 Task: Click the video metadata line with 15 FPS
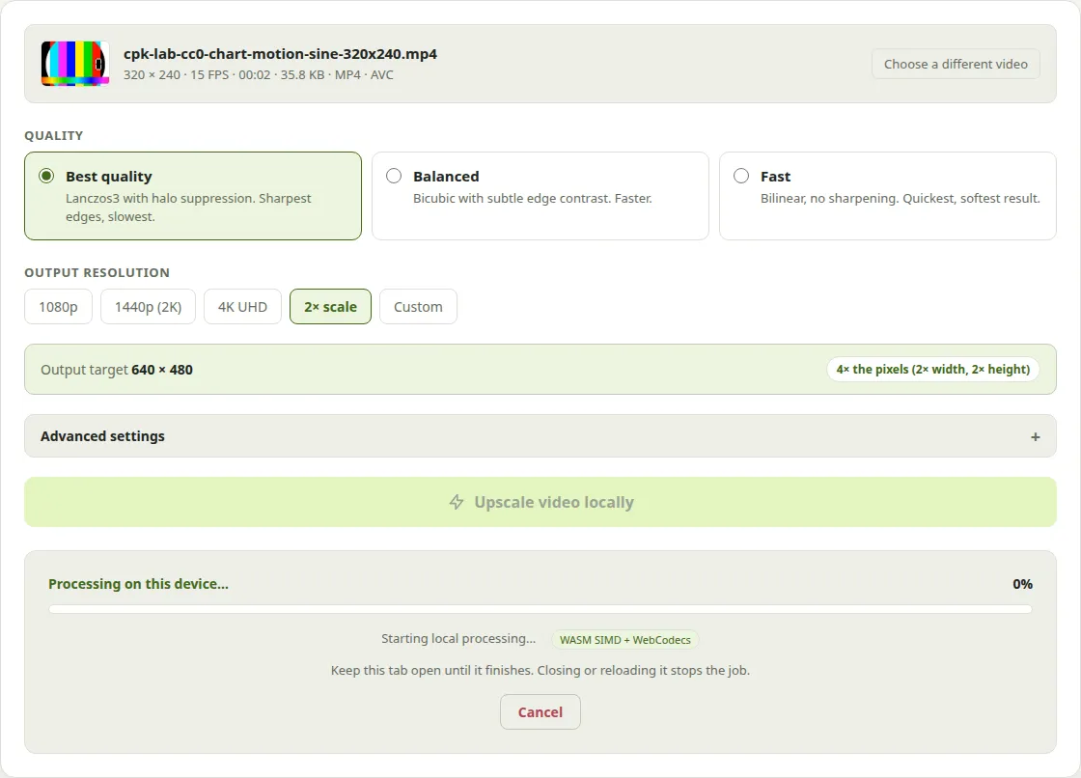click(259, 74)
